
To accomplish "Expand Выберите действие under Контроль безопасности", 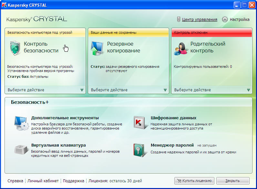I will tap(45, 90).
